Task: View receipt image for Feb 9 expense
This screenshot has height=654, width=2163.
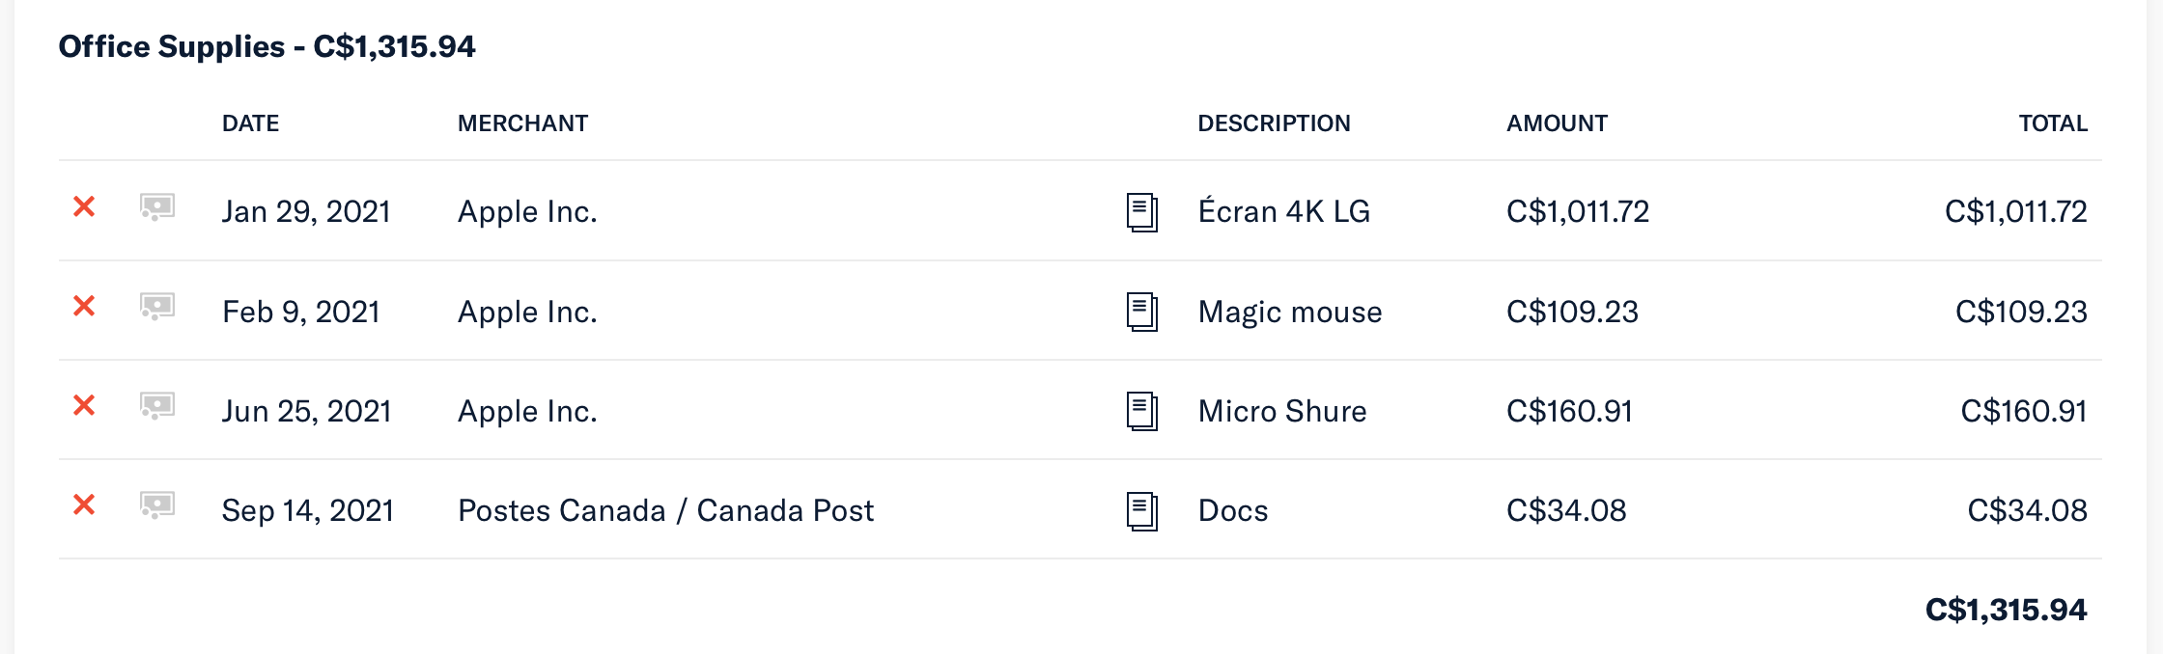Action: (x=156, y=307)
